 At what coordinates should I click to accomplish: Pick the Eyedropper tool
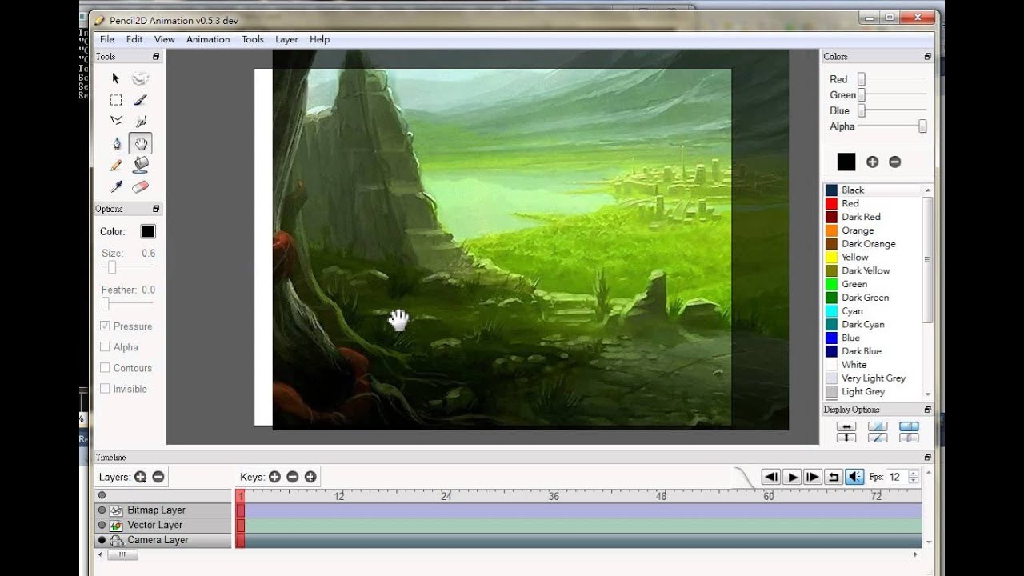[x=116, y=186]
